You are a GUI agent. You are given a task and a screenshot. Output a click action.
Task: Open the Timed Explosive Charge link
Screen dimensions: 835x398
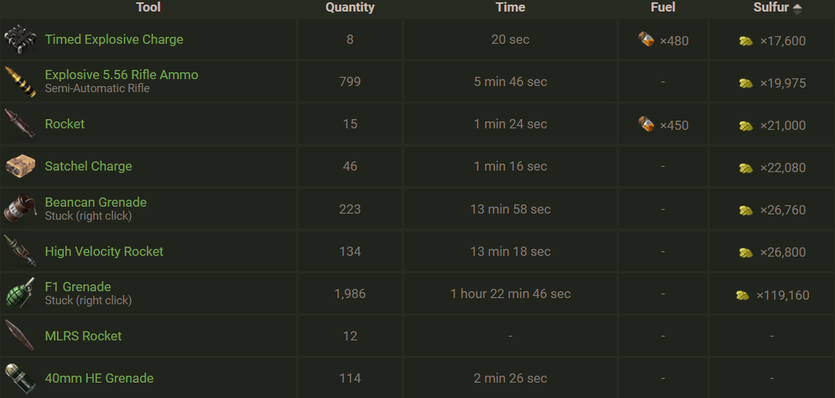tap(114, 39)
